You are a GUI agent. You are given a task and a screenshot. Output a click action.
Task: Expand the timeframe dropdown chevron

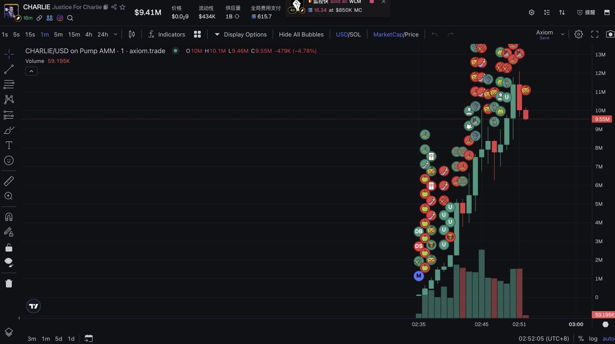point(115,34)
